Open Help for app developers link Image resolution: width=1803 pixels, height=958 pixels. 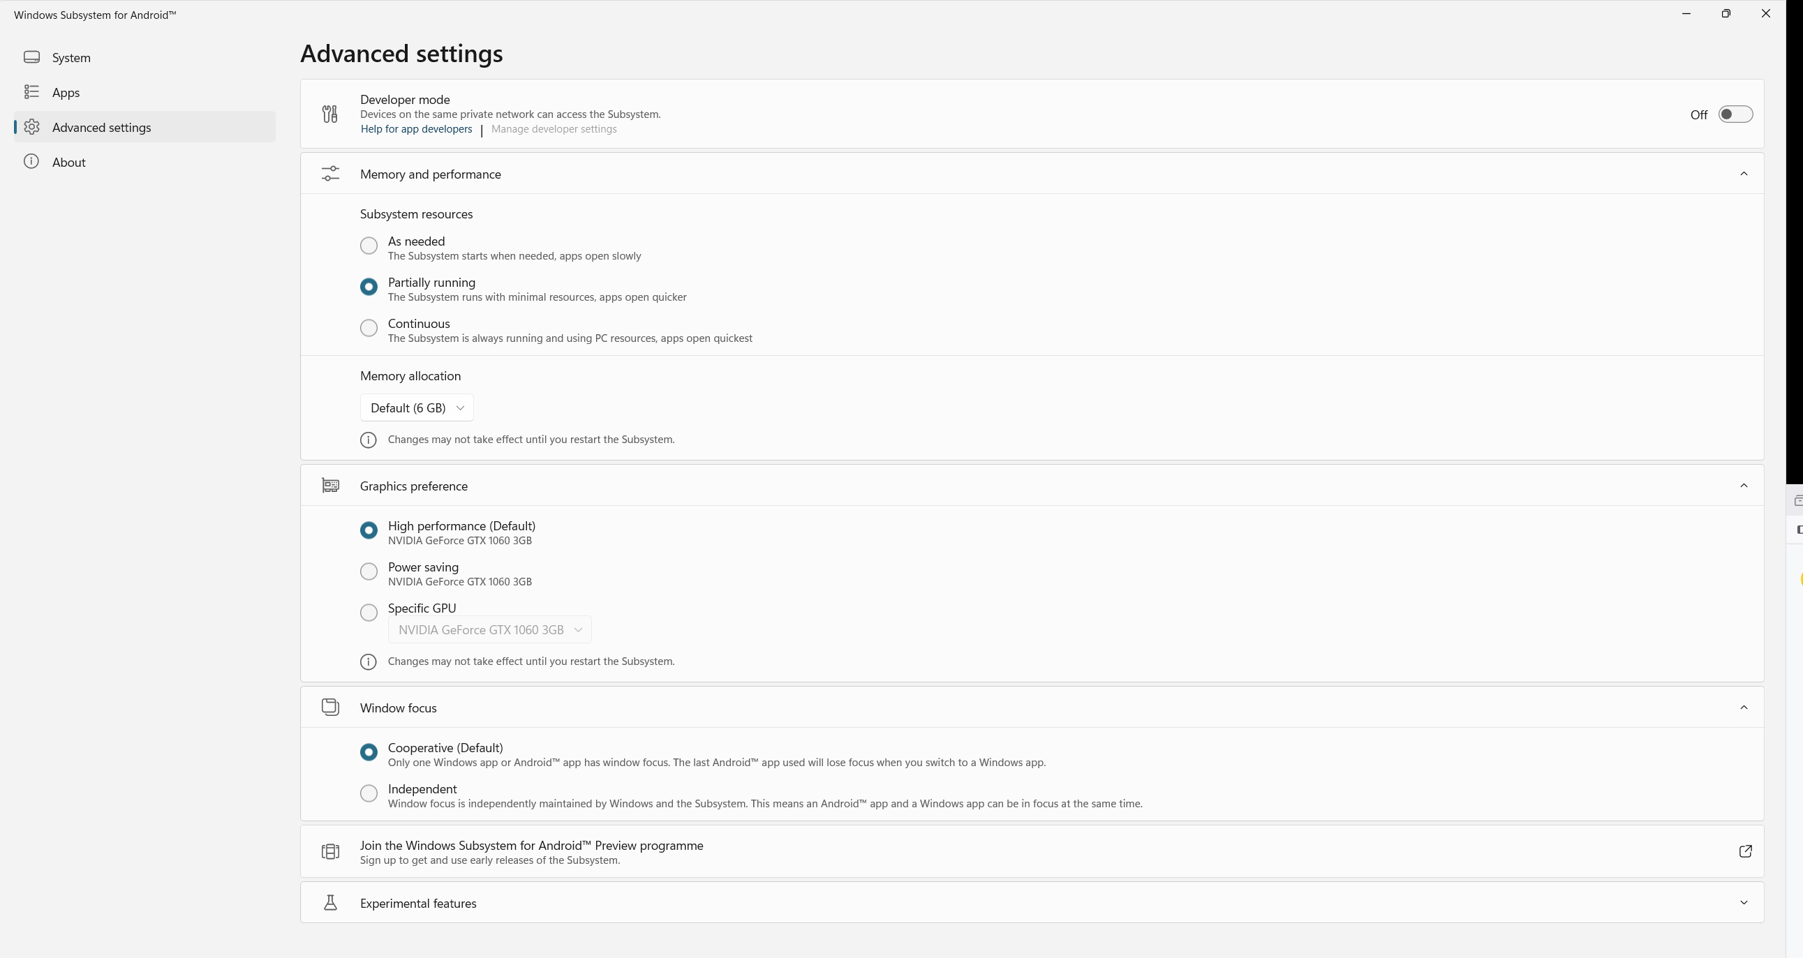point(416,130)
